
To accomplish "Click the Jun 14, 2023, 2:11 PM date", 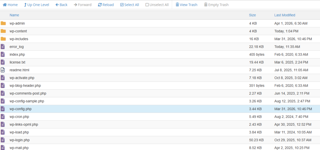I will 292,94.
